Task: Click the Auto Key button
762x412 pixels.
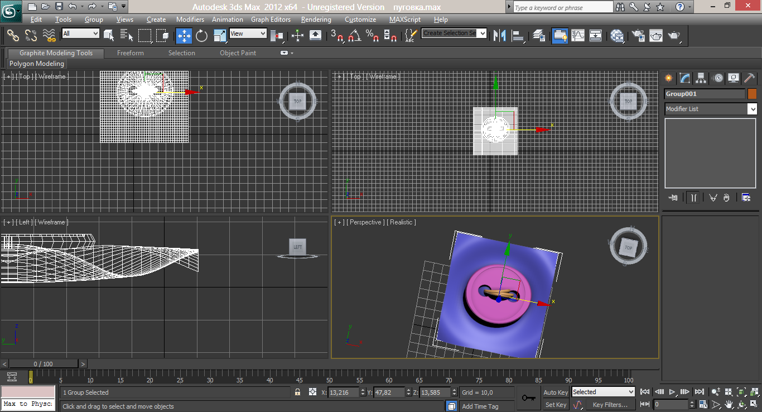Action: pyautogui.click(x=556, y=392)
